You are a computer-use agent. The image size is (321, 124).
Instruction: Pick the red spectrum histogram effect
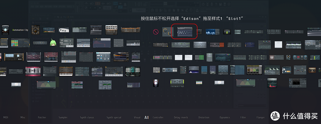(272, 83)
